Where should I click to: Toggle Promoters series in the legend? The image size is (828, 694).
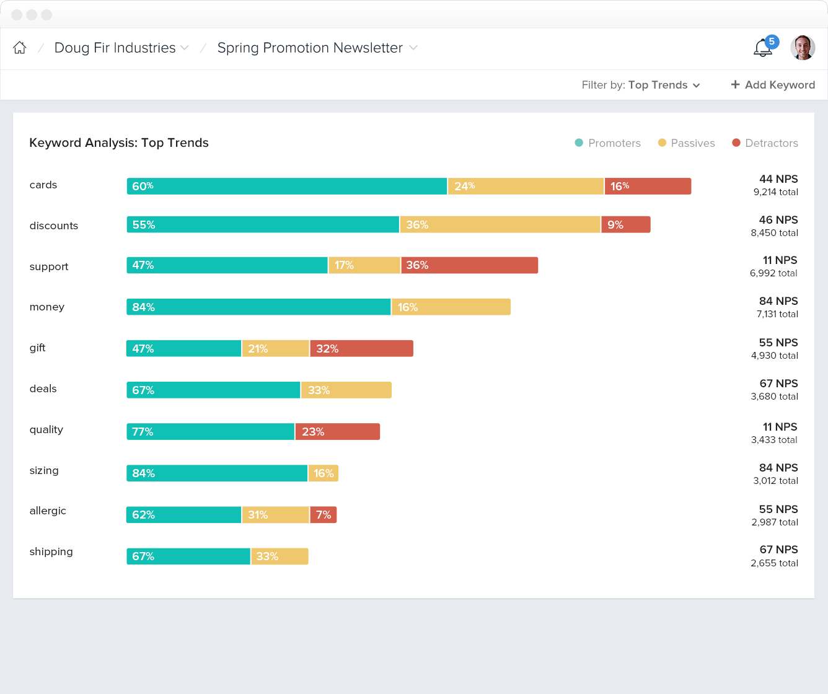coord(607,143)
